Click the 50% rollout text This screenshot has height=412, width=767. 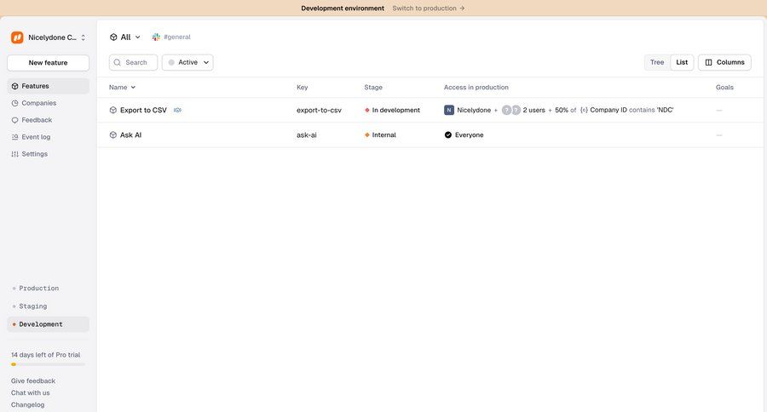[562, 111]
